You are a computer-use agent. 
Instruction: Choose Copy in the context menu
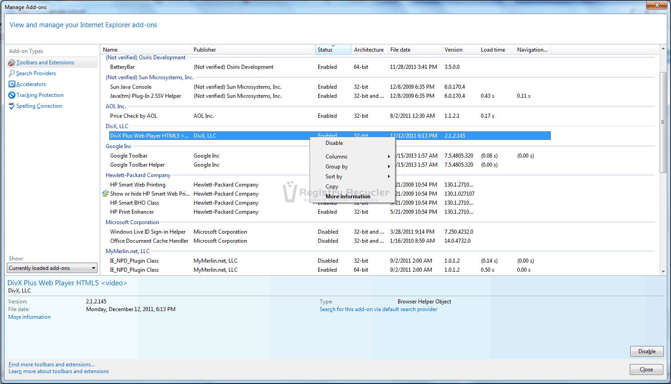352,187
